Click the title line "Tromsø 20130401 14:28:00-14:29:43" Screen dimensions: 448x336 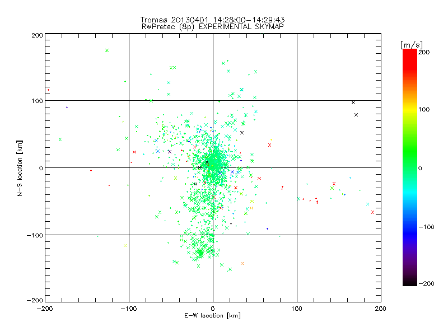[212, 20]
